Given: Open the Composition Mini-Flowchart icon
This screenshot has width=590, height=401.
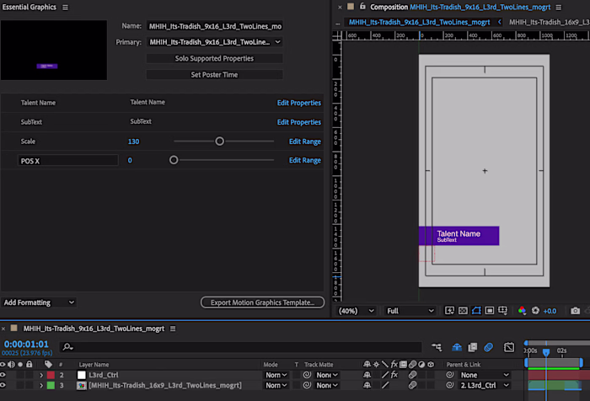Looking at the screenshot, I should point(437,347).
